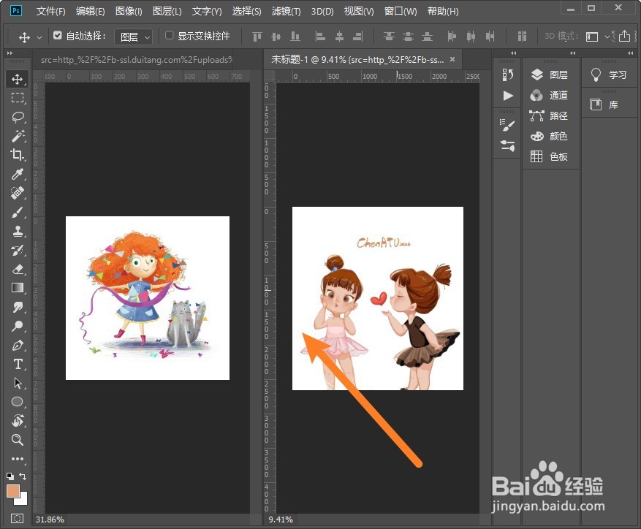Open the History panel icon

pyautogui.click(x=507, y=75)
